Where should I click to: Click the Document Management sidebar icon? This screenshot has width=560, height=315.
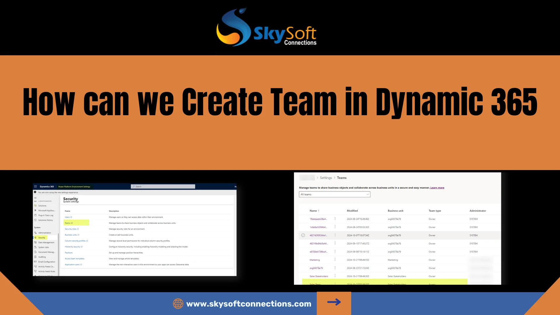pyautogui.click(x=35, y=252)
